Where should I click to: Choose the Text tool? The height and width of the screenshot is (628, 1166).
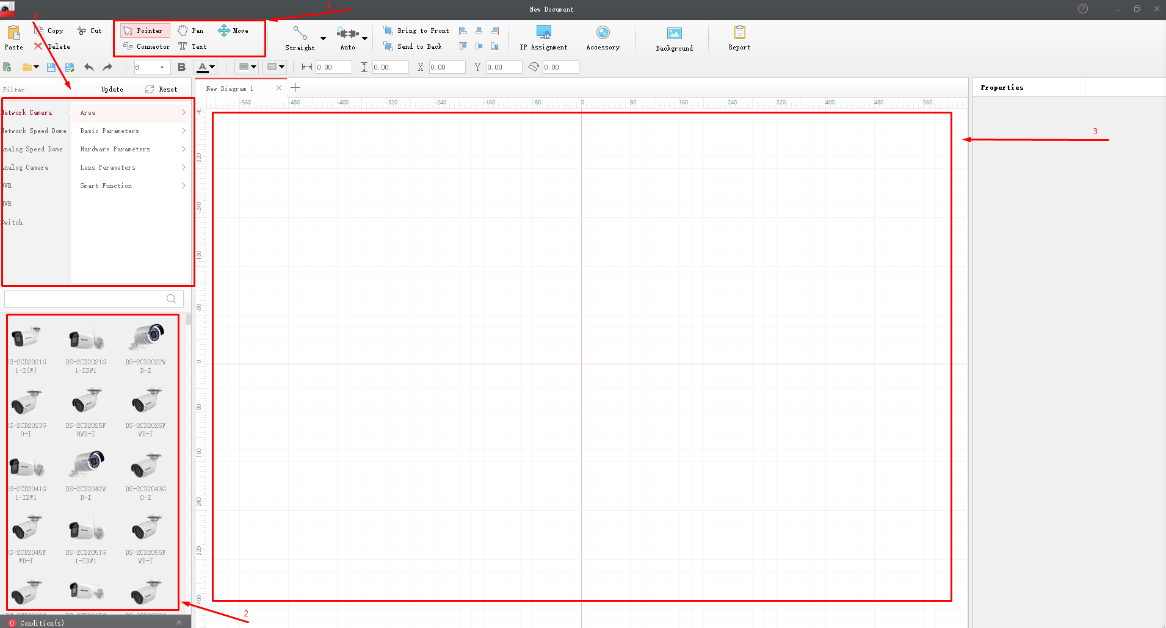pyautogui.click(x=192, y=46)
